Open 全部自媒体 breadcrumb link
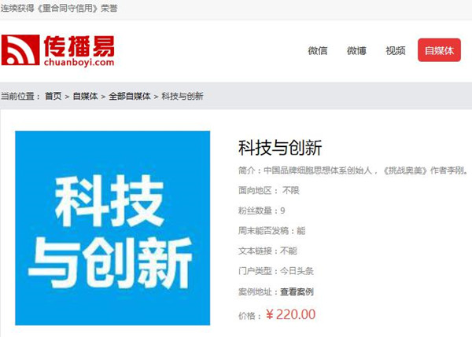The image size is (472, 337). (130, 96)
